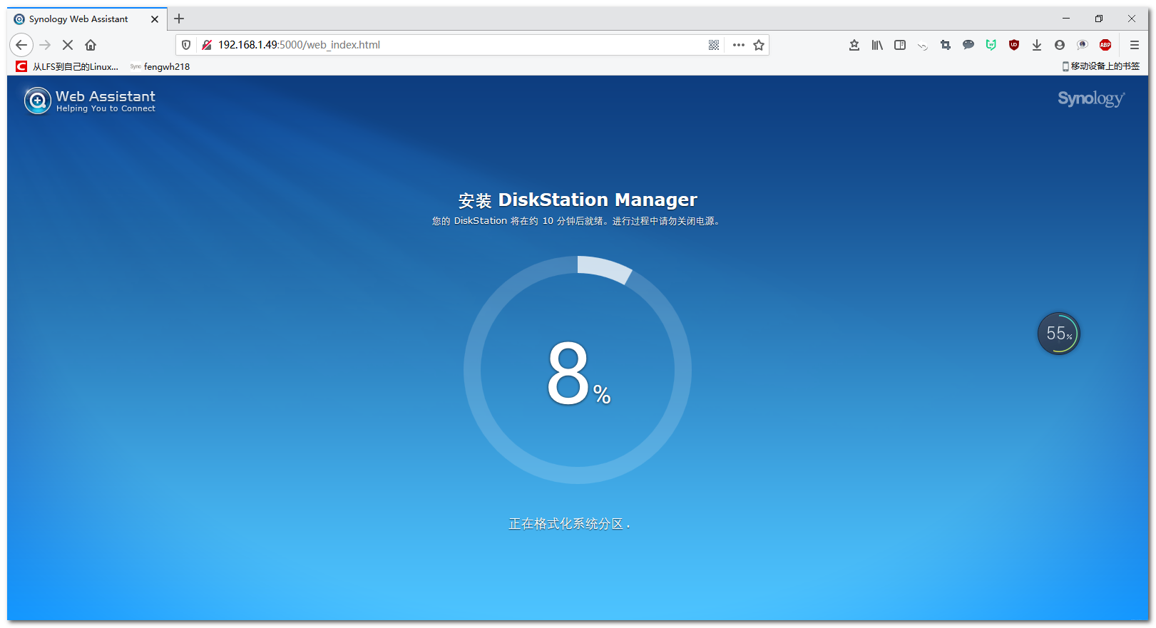Image resolution: width=1156 pixels, height=628 pixels.
Task: Open a new browser tab
Action: coord(179,19)
